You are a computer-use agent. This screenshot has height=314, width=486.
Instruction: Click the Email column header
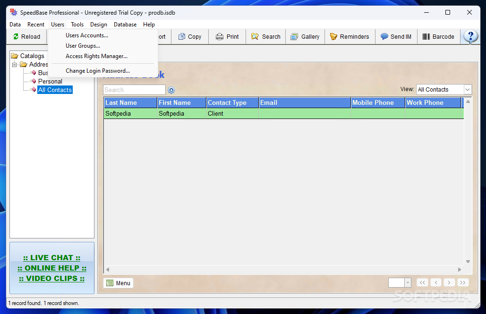click(x=305, y=102)
